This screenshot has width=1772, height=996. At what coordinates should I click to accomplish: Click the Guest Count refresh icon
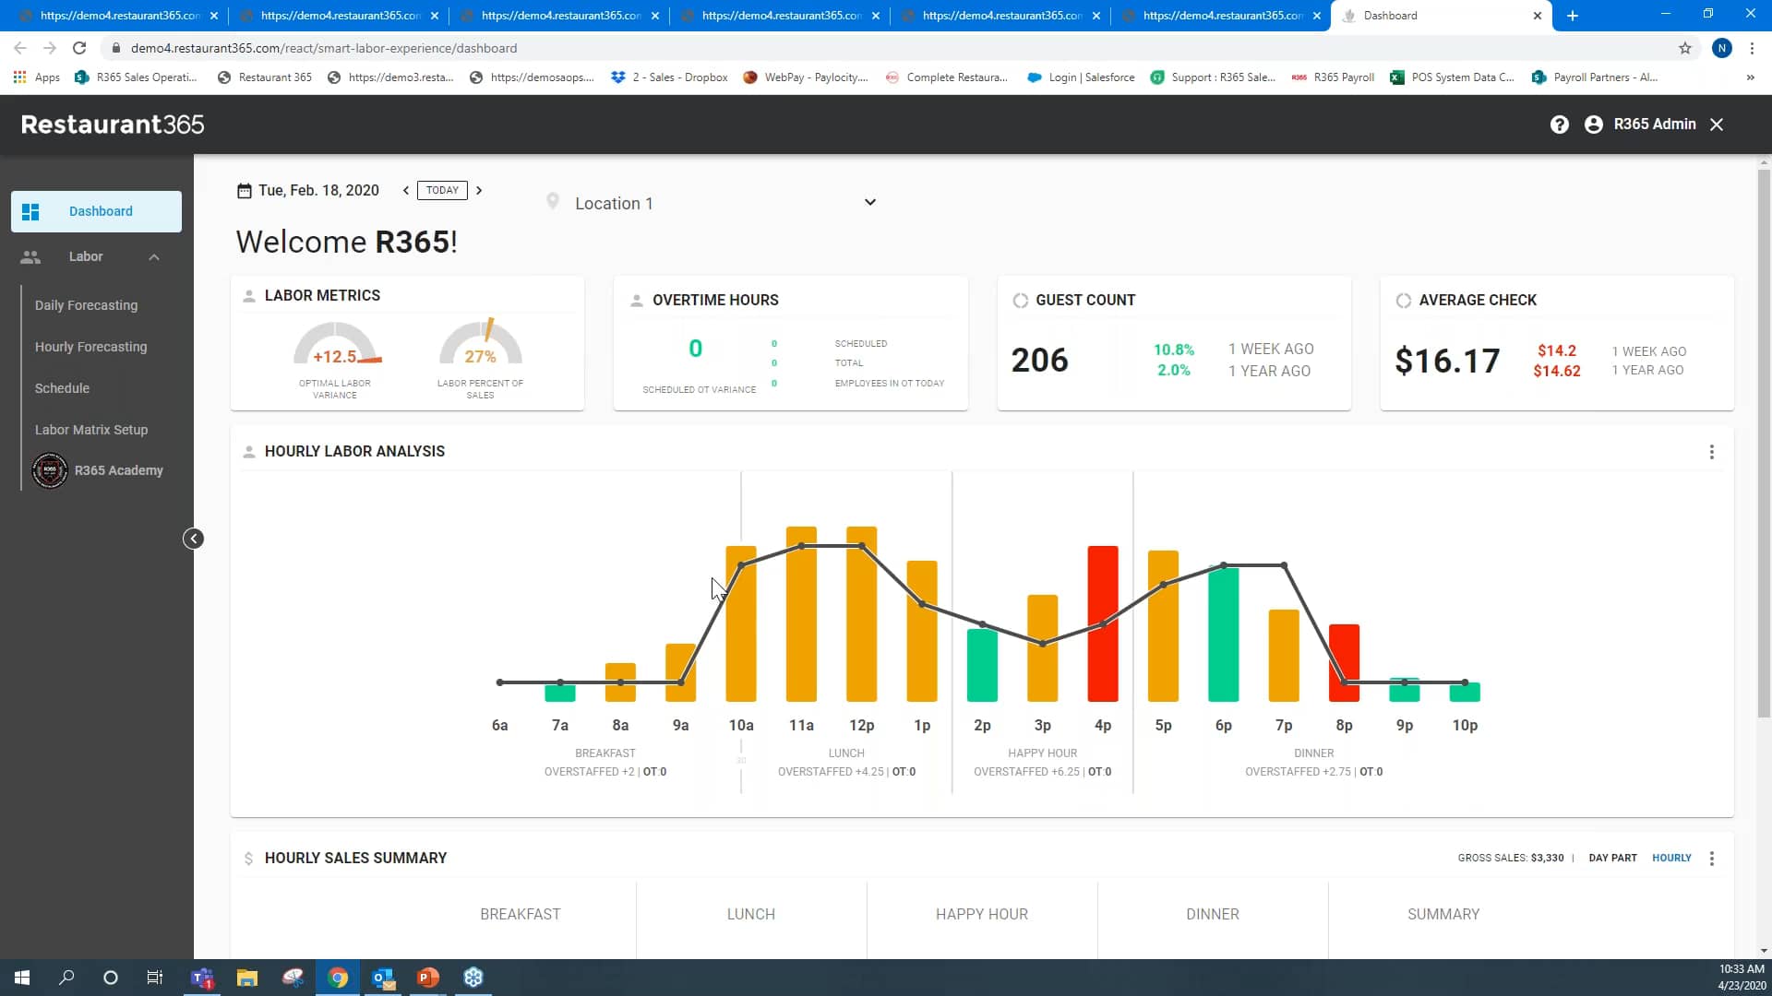1021,299
